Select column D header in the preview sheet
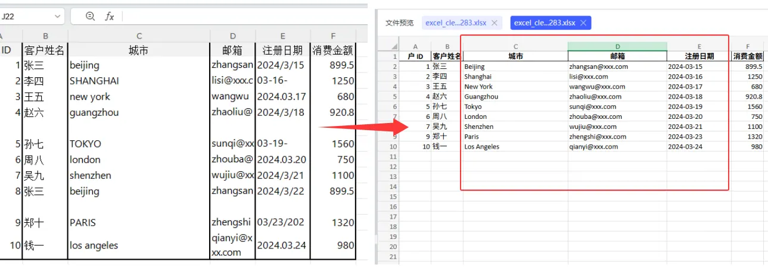Screen dimensions: 768x271 [x=617, y=46]
